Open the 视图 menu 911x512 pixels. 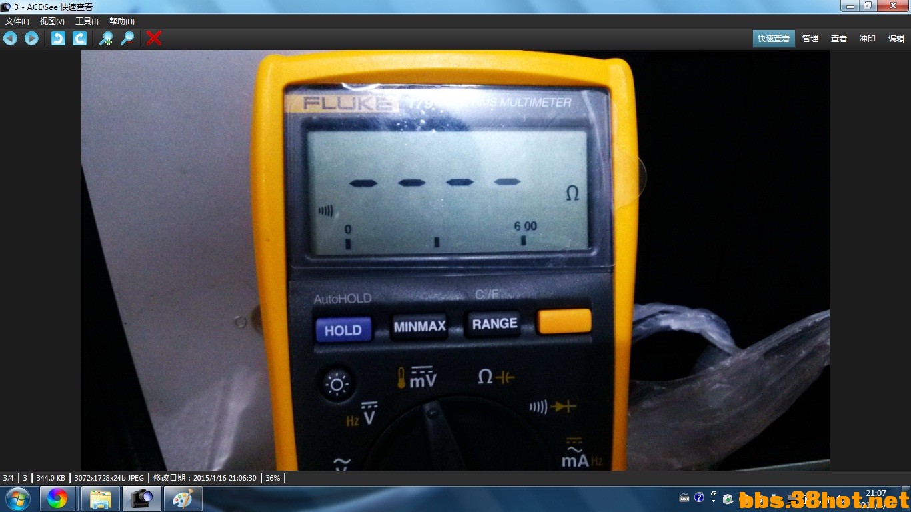point(52,21)
